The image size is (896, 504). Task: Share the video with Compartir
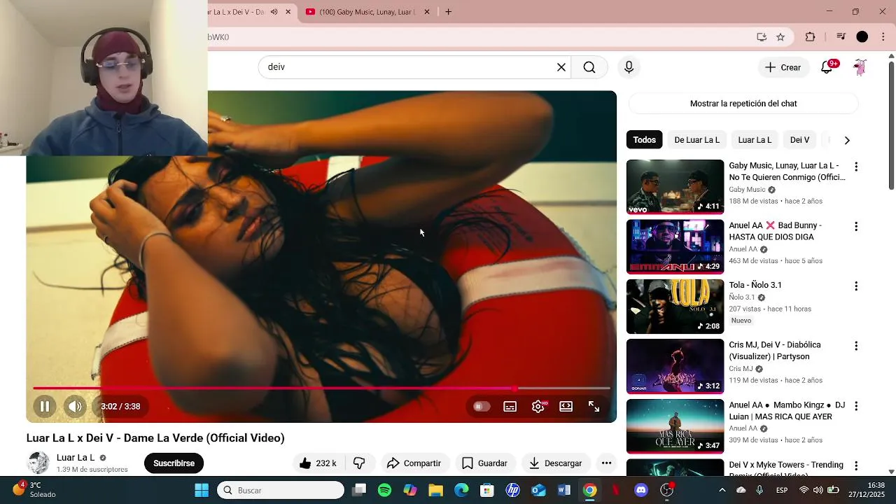pos(414,463)
